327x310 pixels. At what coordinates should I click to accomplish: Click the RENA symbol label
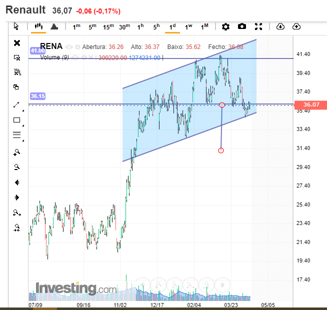(x=51, y=46)
